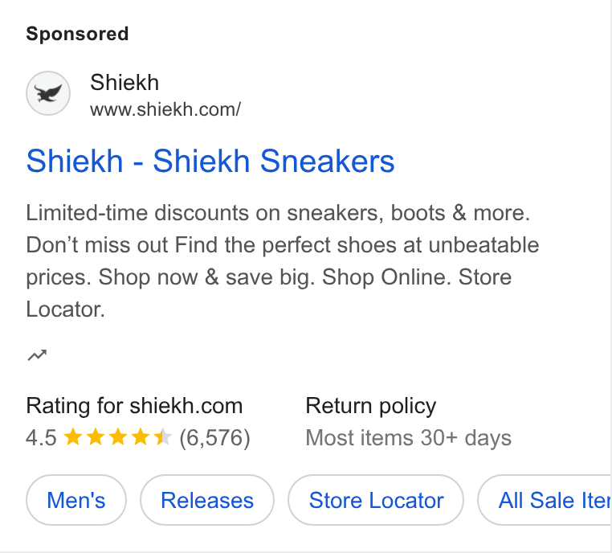Click the five-star rating graphic

tap(117, 437)
